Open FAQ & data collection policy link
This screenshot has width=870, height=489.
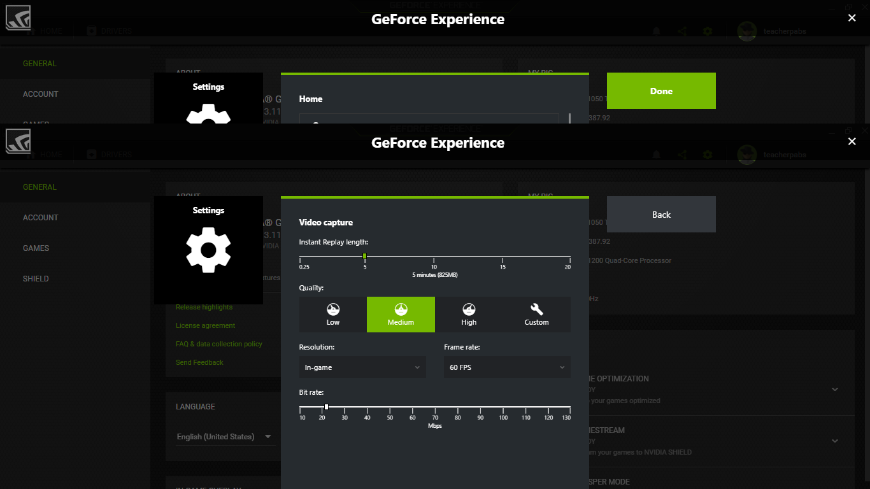[218, 344]
